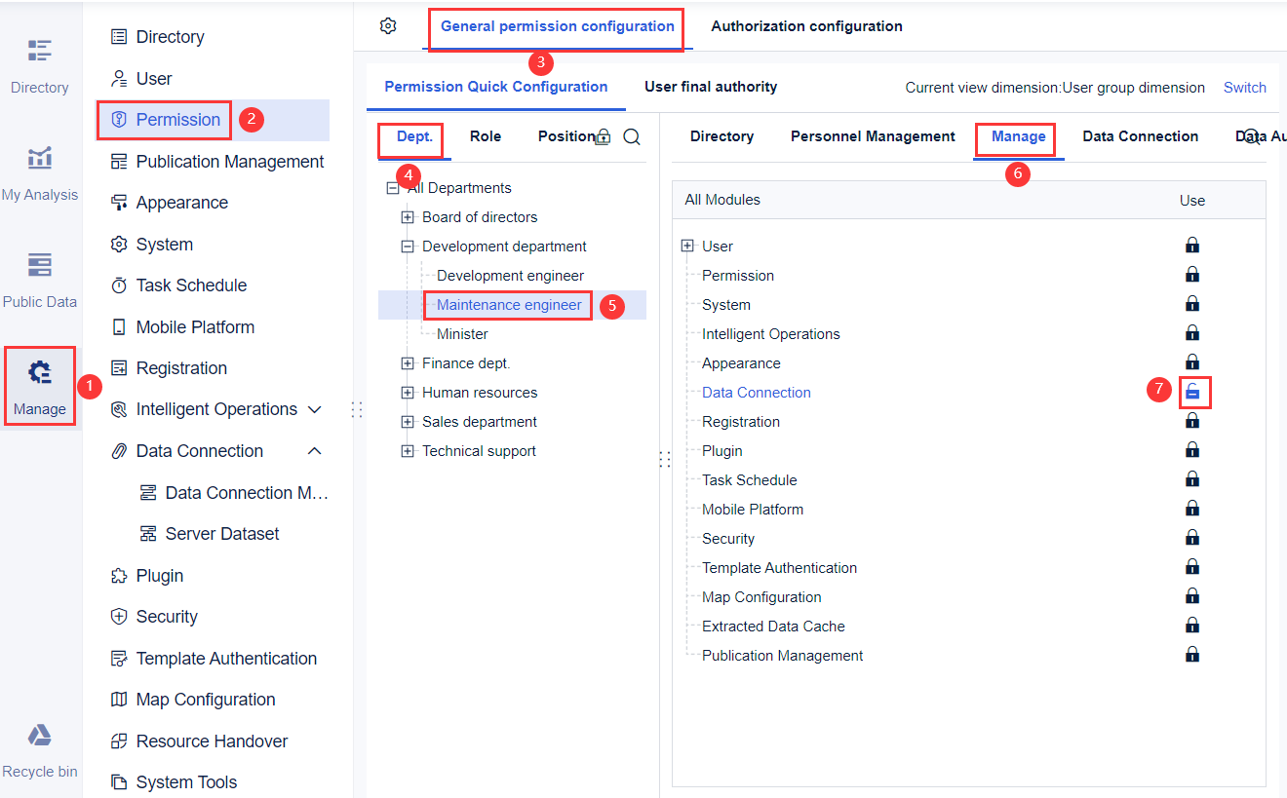Screen dimensions: 1287x798
Task: Open the Directory section in the far-left navigation bar
Action: (x=39, y=66)
